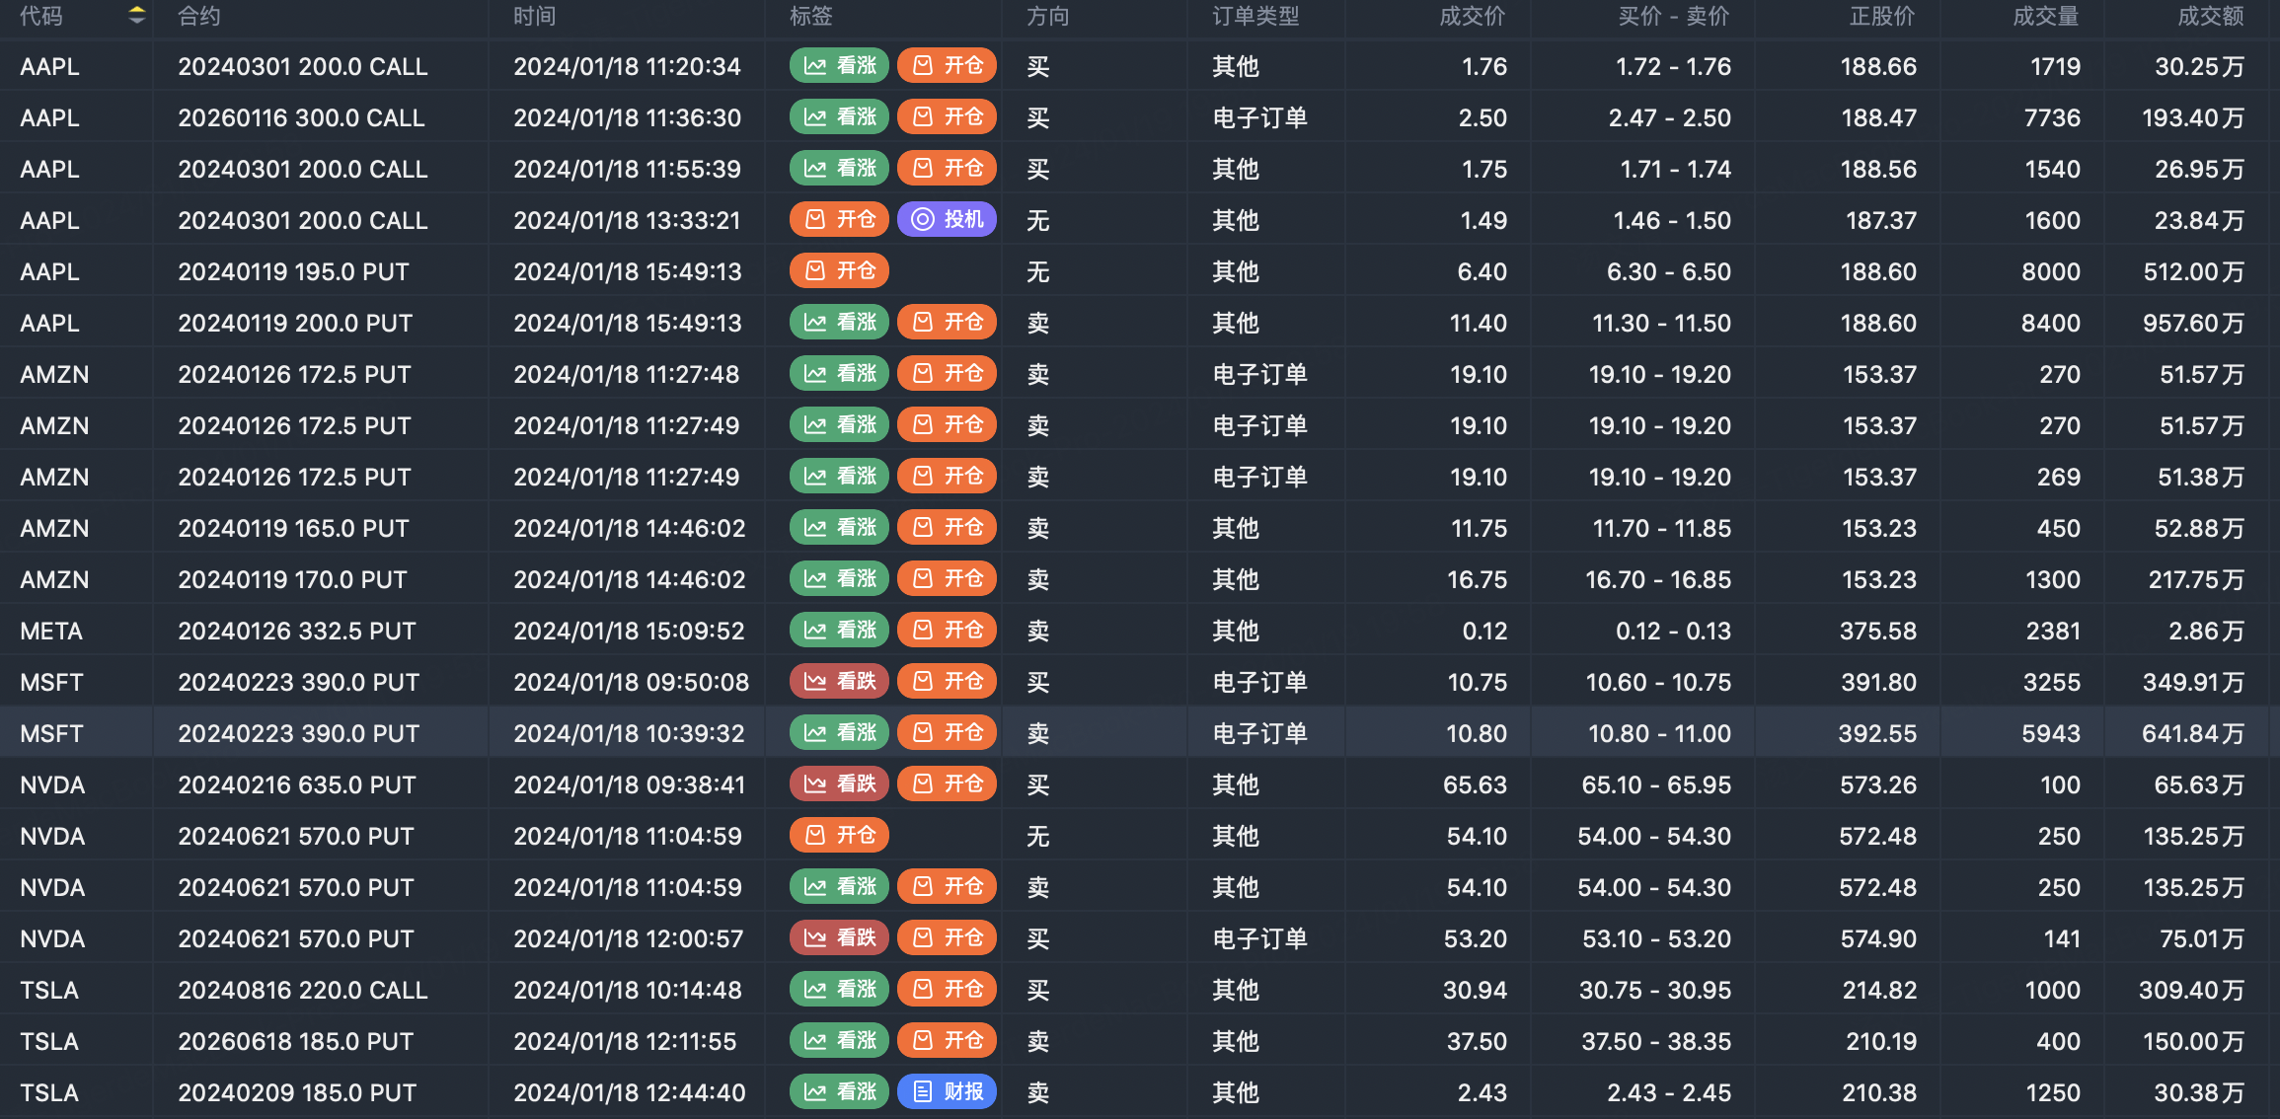
Task: Click the purple 投机 tag on AAPL row
Action: click(947, 219)
